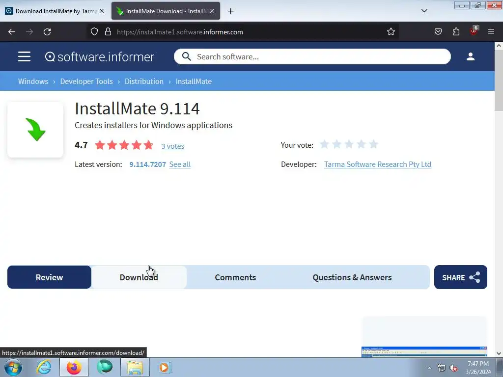
Task: Click the Firefox taskbar icon
Action: [x=74, y=367]
